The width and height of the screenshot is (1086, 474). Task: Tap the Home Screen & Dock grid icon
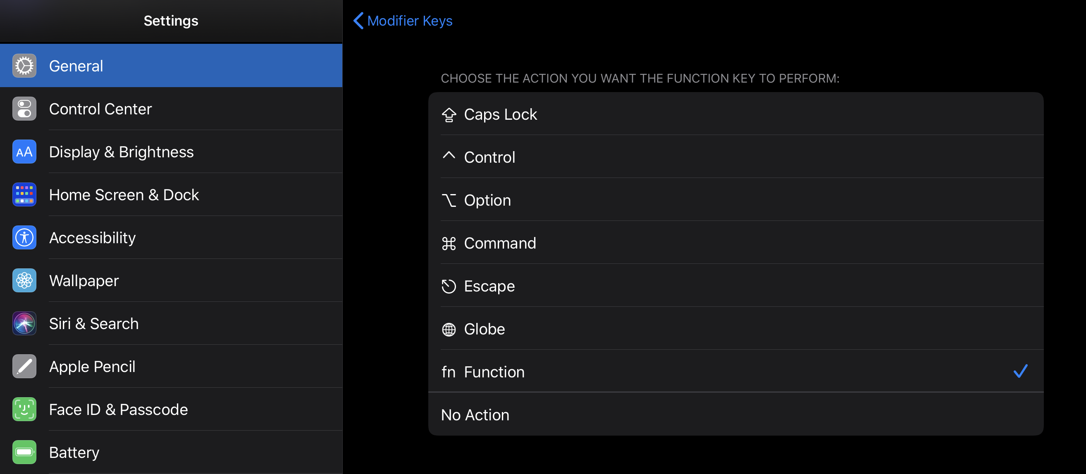(x=24, y=195)
